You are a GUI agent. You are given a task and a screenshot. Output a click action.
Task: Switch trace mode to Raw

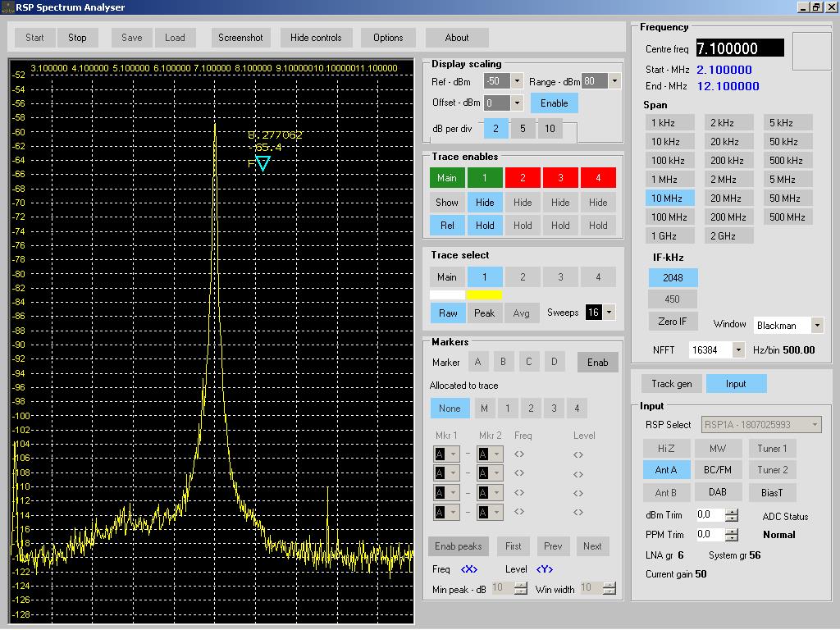[x=448, y=313]
